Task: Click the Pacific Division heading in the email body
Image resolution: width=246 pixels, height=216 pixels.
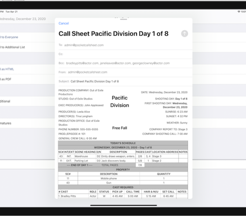Action: click(x=120, y=102)
